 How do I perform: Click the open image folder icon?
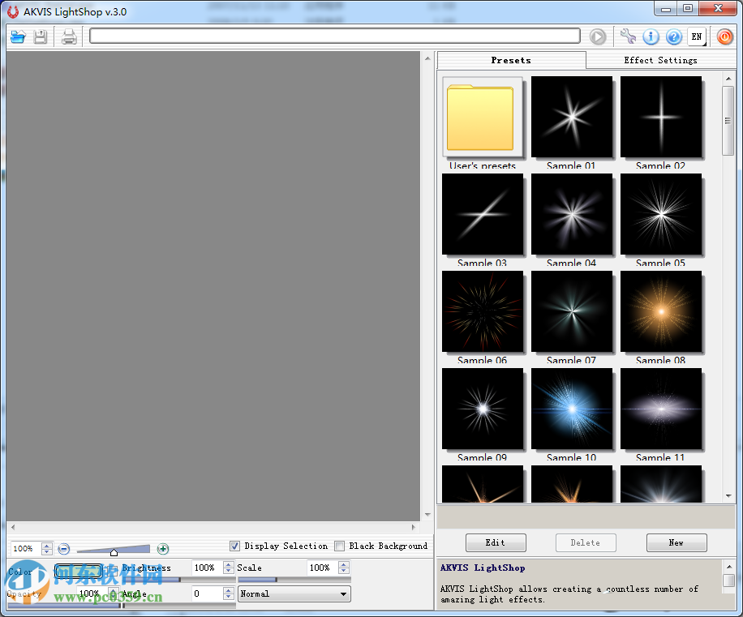click(18, 36)
